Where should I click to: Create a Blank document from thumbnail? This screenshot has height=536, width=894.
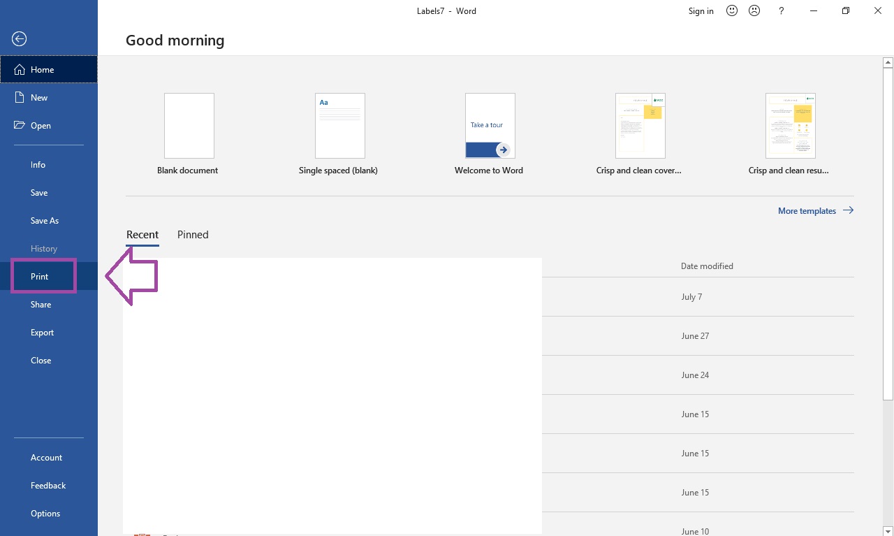click(189, 126)
